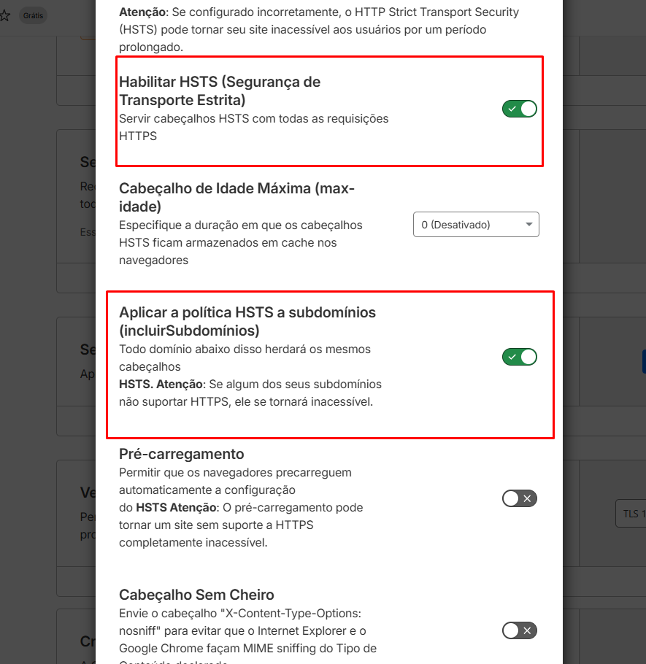This screenshot has height=664, width=646.
Task: Enable the "Cabeçalho Sem Cheiro" nosniff switch
Action: [520, 630]
